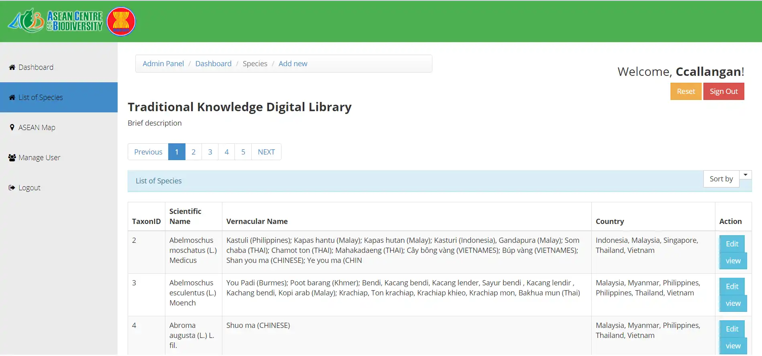Click the vernacular name Shuo ma (CHINESE)

point(258,325)
